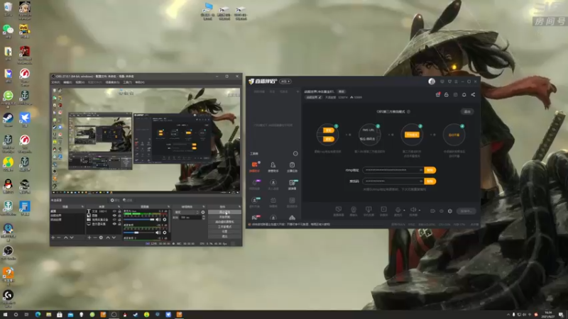Open the gift box icon with red badge

[x=438, y=94]
